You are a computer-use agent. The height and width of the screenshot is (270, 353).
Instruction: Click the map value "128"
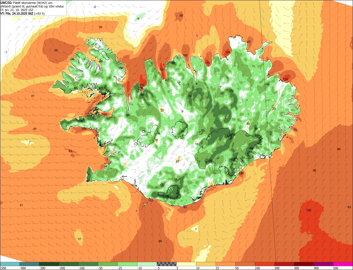[x=228, y=52]
